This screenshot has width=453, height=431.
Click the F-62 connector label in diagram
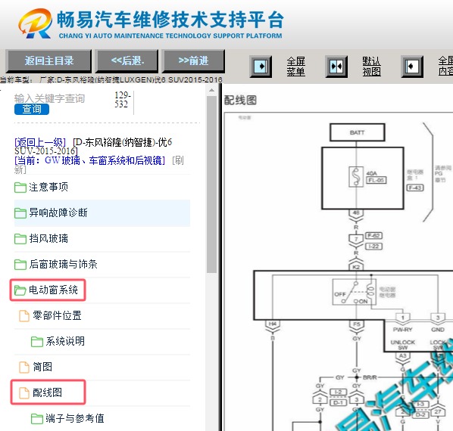coord(374,235)
